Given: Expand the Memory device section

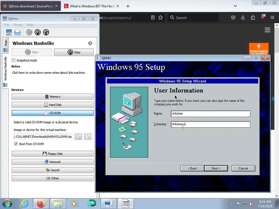Looking at the screenshot, I should pyautogui.click(x=53, y=97).
